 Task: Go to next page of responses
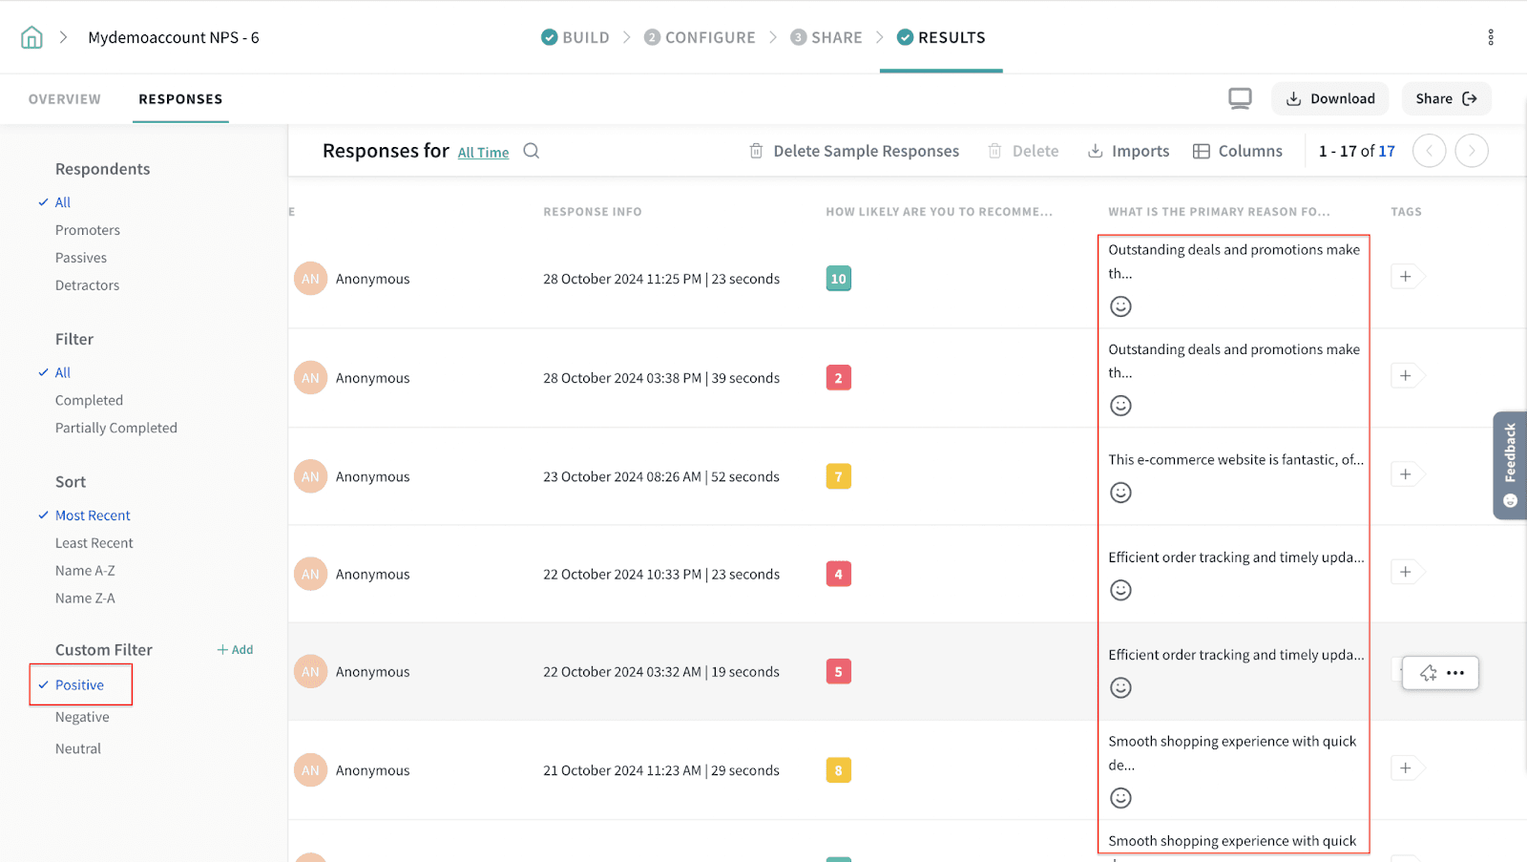1471,151
